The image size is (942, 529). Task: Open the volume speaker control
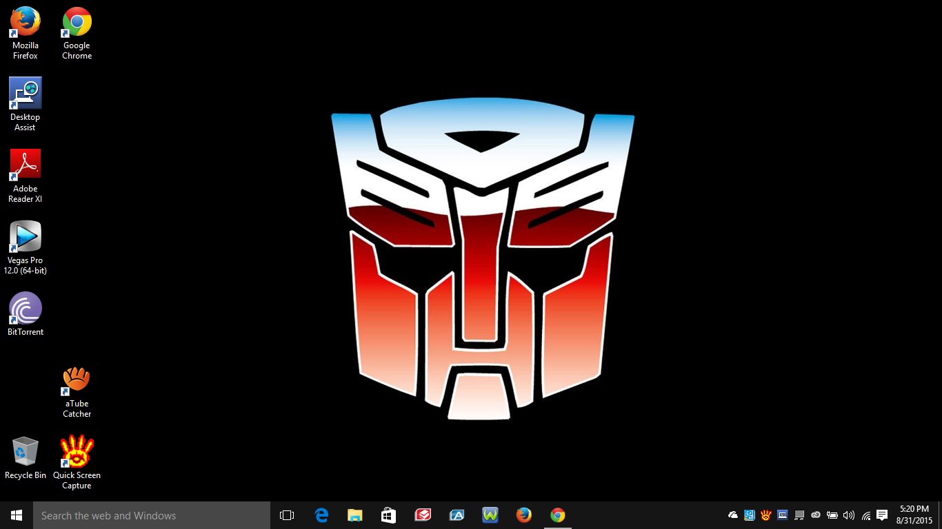pos(849,515)
